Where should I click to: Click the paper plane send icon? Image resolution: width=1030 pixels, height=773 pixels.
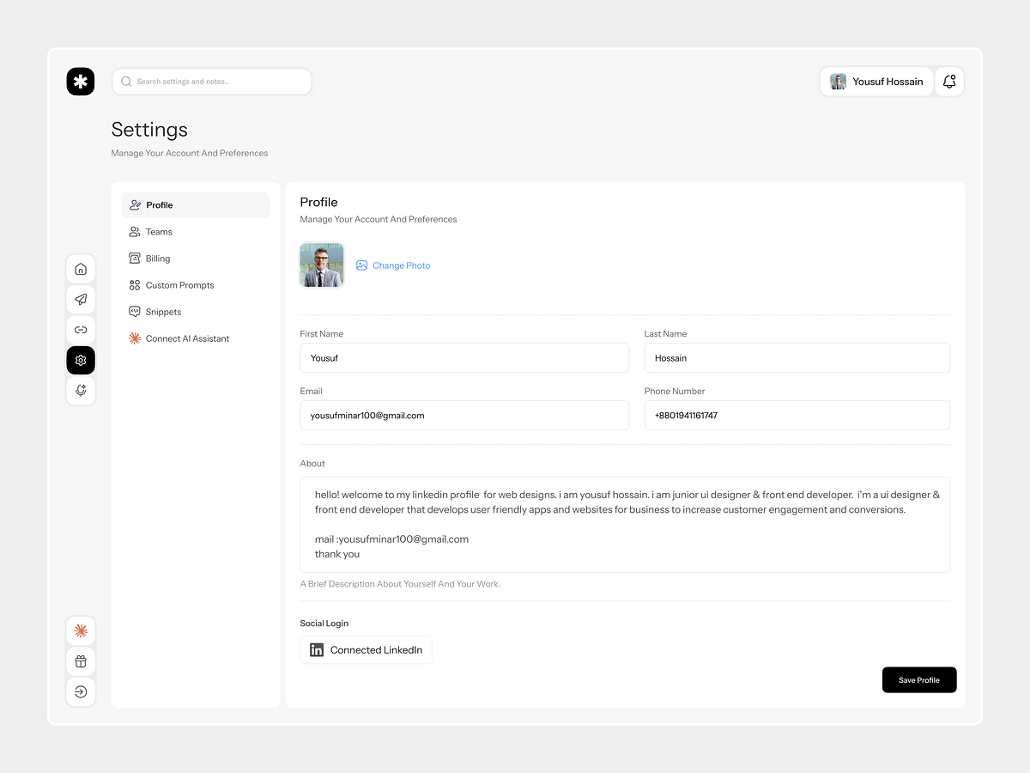pyautogui.click(x=81, y=299)
